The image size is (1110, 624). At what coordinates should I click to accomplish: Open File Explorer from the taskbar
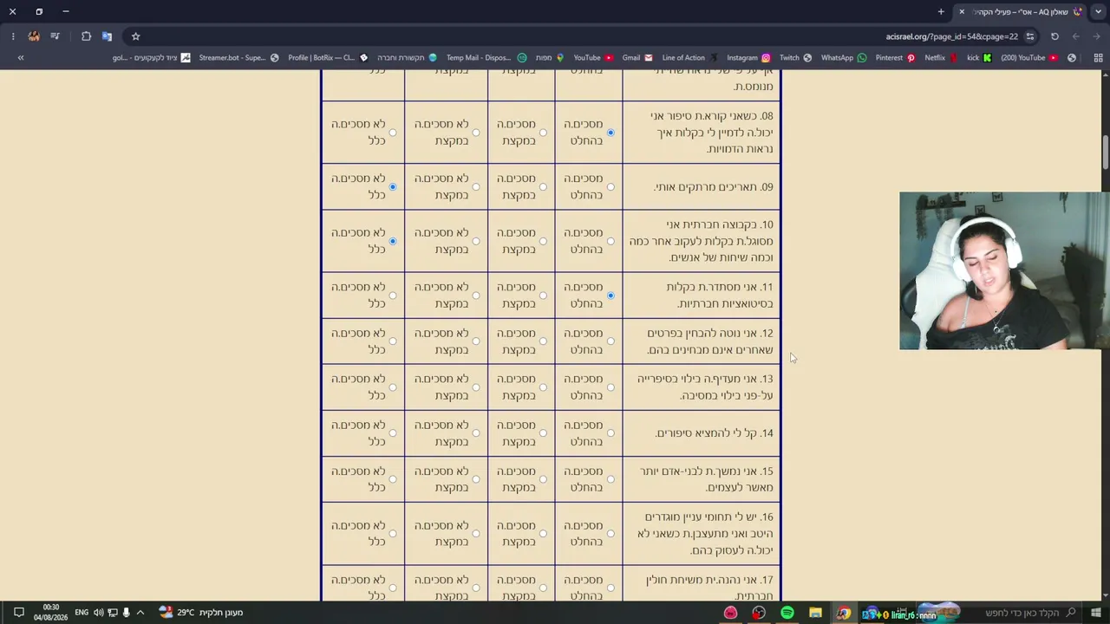pyautogui.click(x=815, y=613)
